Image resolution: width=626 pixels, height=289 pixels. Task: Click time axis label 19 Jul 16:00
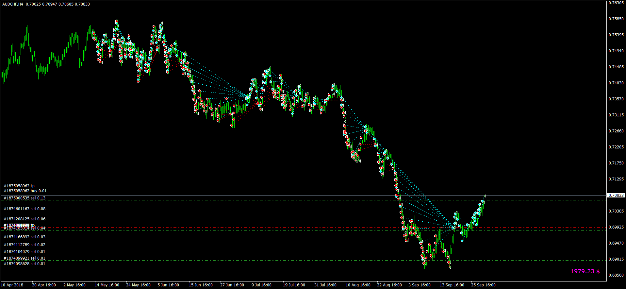294,285
